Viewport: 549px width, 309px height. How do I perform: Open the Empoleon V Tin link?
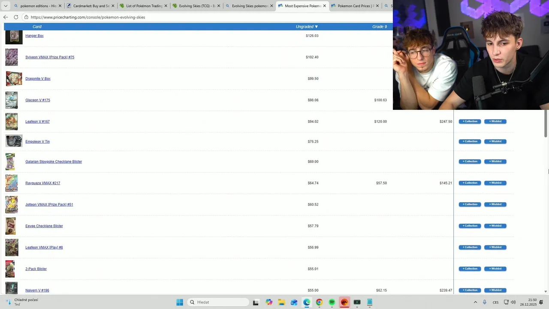point(37,142)
